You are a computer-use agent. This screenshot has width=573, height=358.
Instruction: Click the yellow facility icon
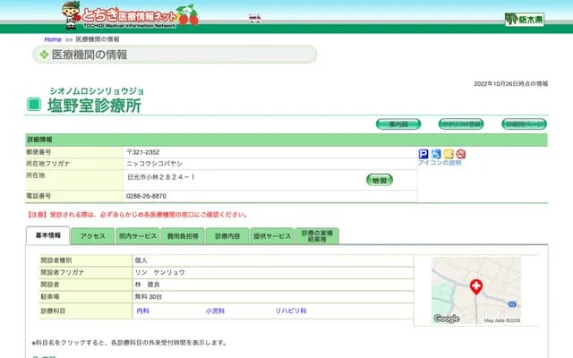(x=449, y=154)
